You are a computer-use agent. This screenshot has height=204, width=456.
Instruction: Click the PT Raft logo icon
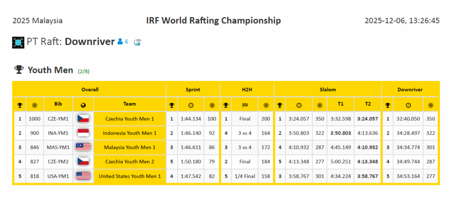(18, 42)
